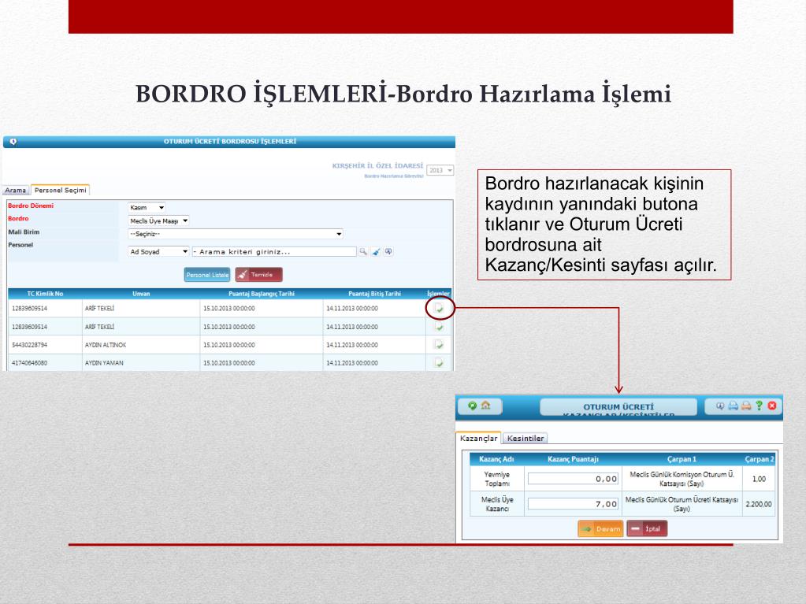
Task: Click the Personel Listele button
Action: coord(207,275)
